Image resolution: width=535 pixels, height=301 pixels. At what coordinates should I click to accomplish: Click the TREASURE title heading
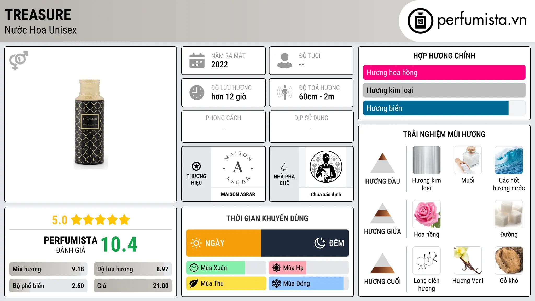point(38,15)
